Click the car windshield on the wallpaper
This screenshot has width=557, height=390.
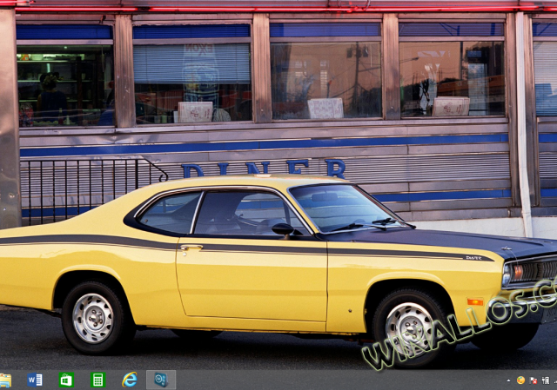click(338, 207)
